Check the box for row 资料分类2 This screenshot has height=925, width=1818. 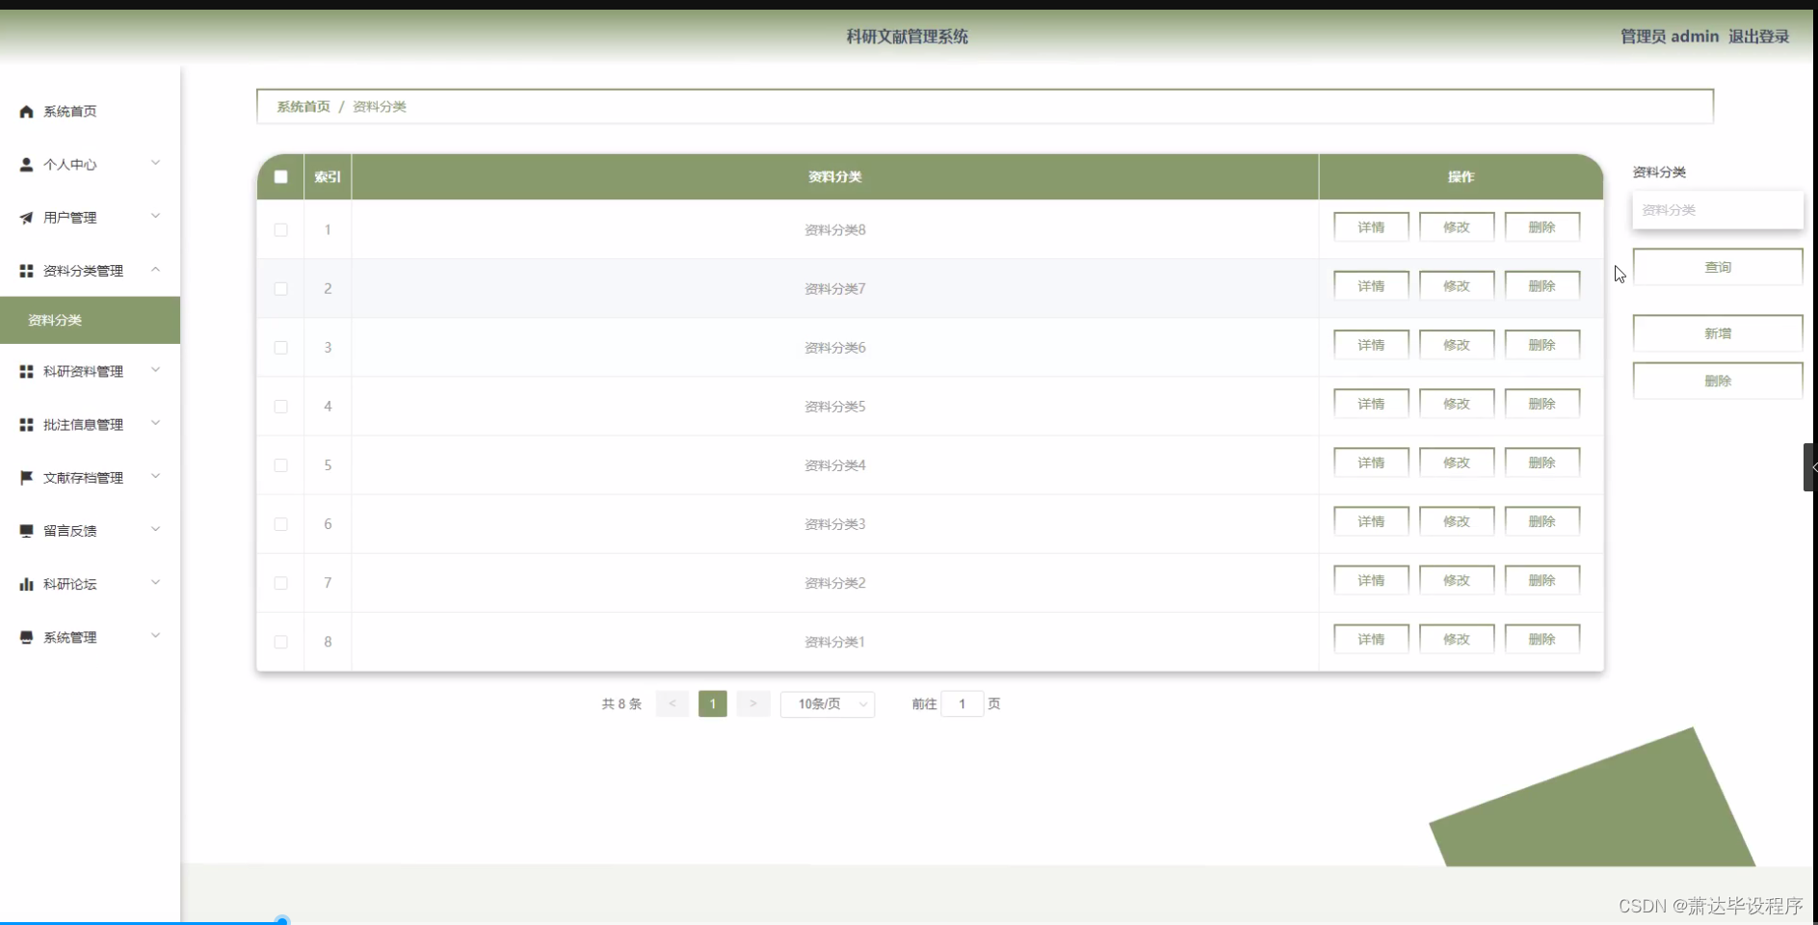280,582
